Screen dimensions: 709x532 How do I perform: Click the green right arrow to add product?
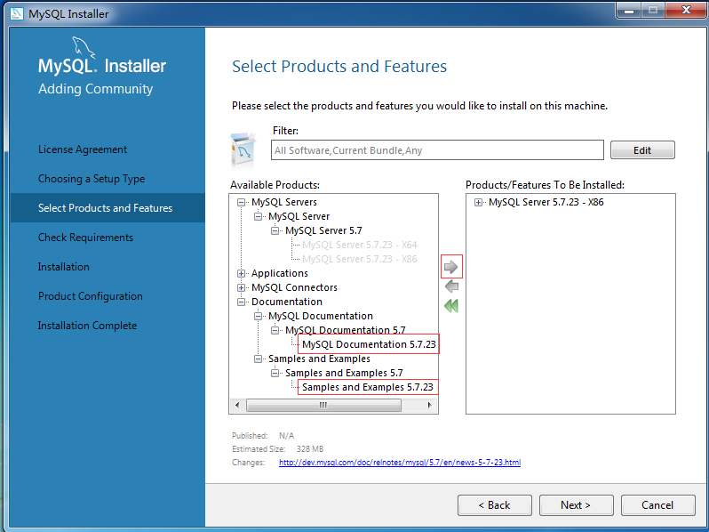[x=450, y=267]
